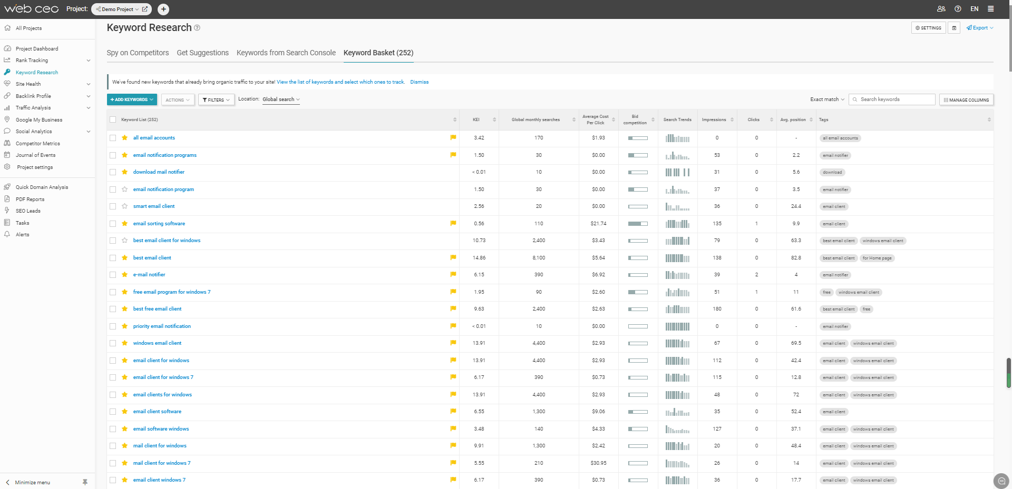1012x489 pixels.
Task: Open the Actions dropdown
Action: tap(178, 99)
